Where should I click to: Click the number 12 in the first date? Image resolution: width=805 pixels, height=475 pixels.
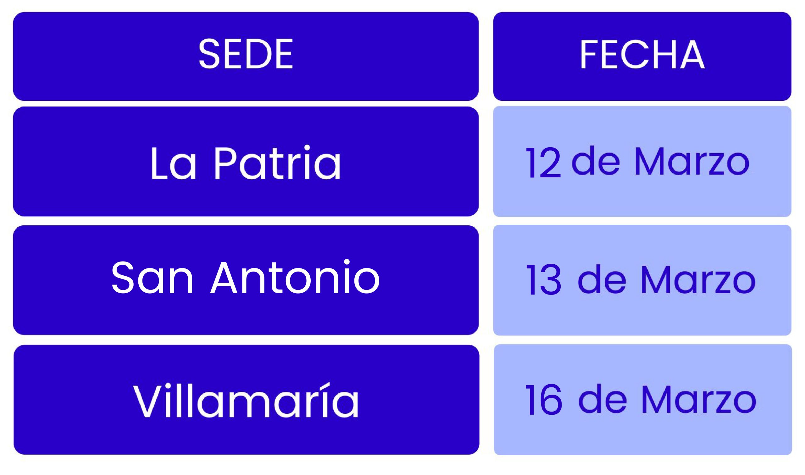coord(543,162)
